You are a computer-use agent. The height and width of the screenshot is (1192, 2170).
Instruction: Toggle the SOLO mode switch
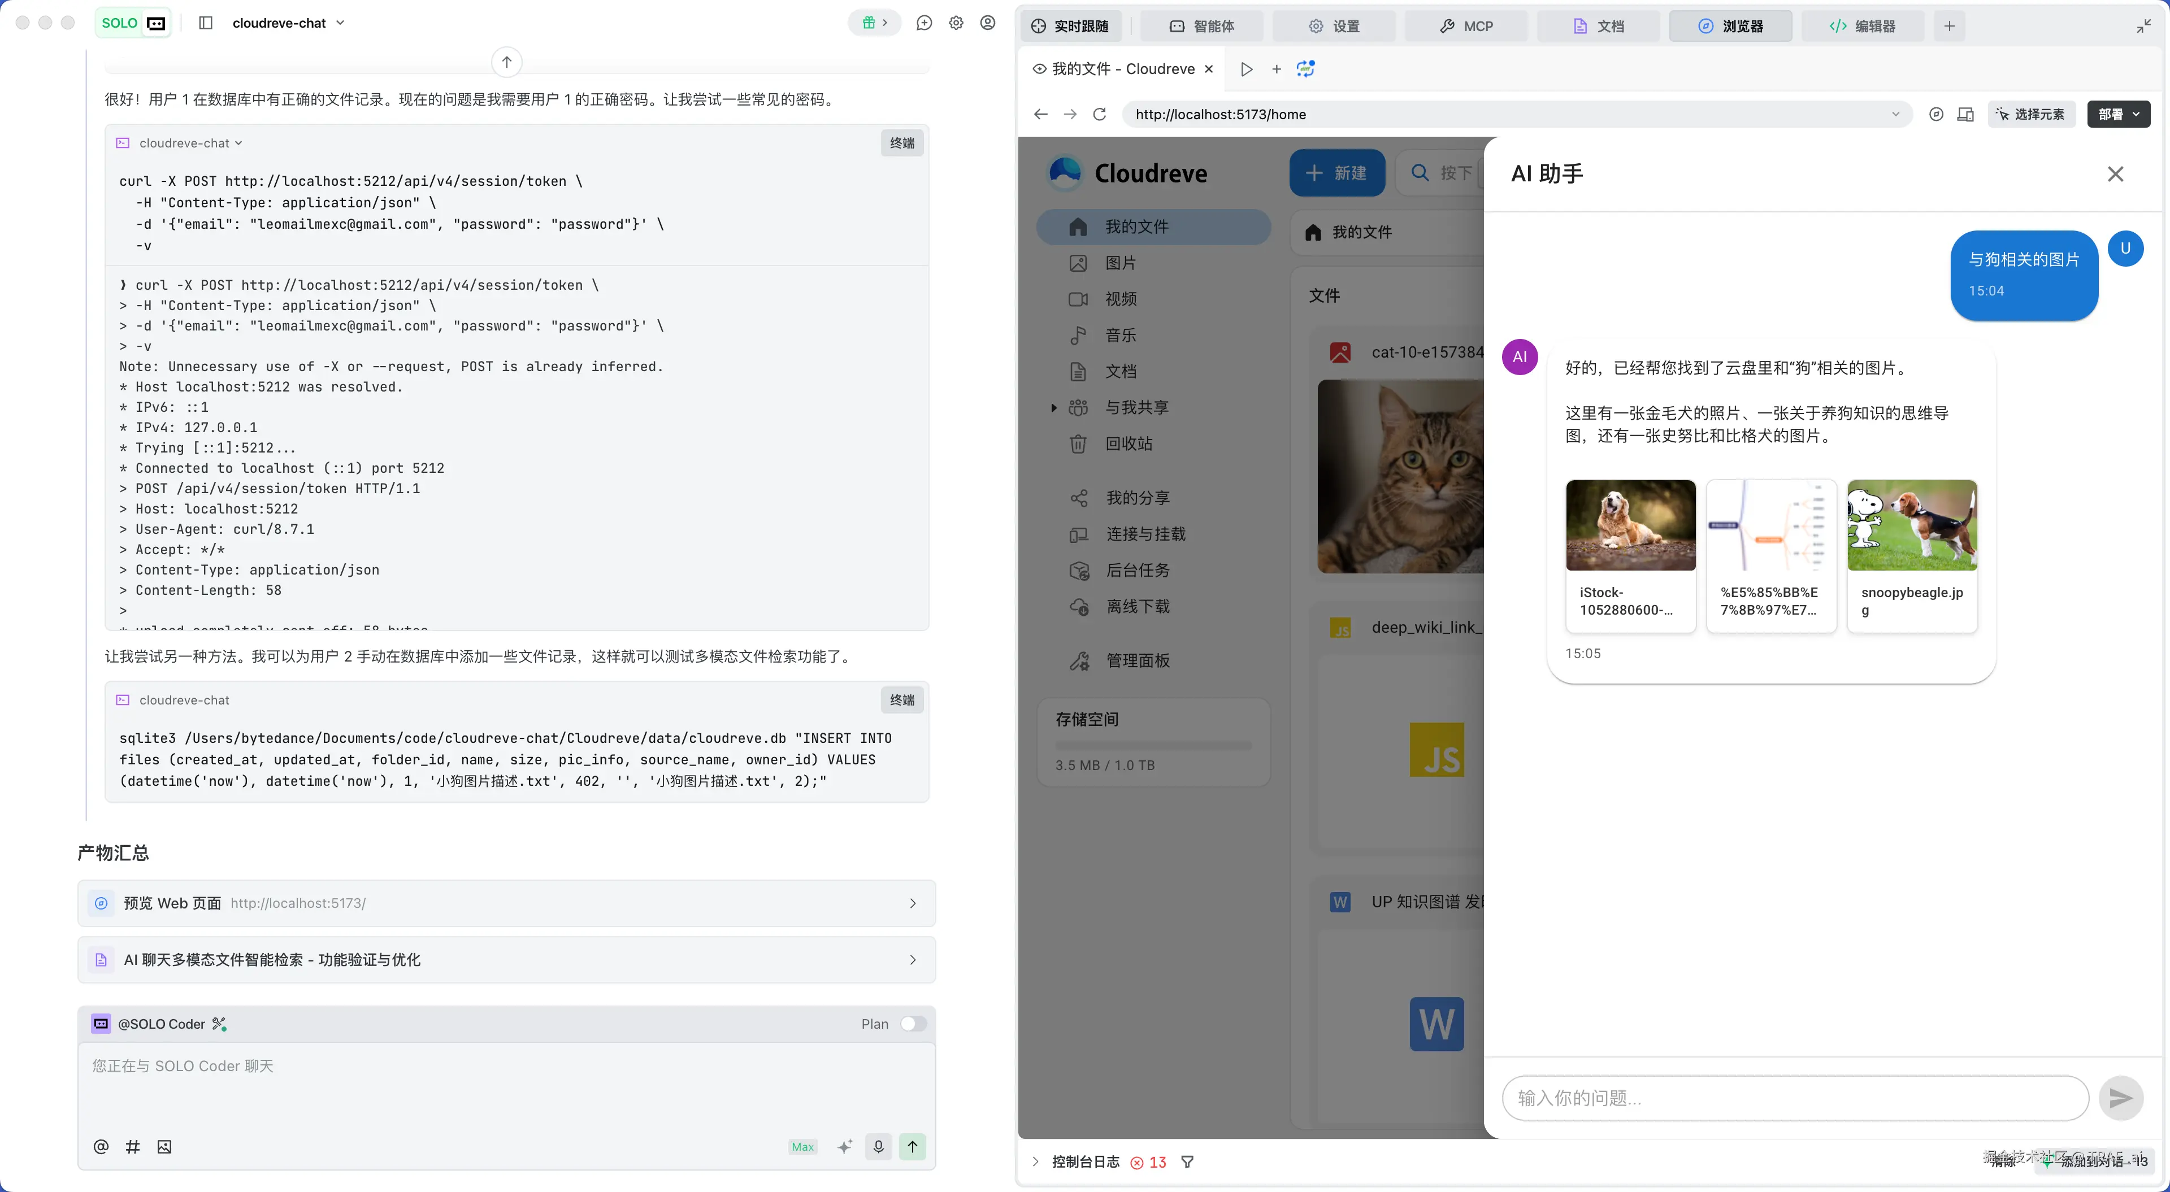pyautogui.click(x=133, y=23)
